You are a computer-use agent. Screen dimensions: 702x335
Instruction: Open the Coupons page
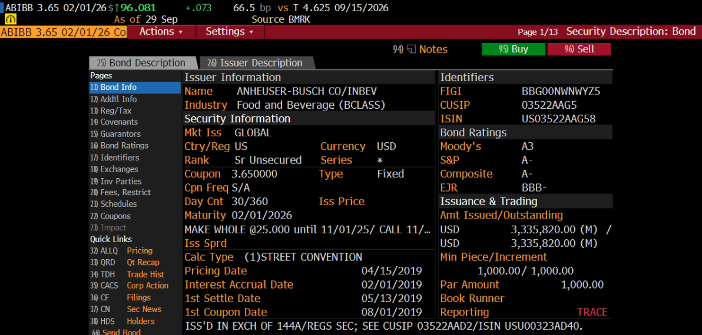coord(110,216)
